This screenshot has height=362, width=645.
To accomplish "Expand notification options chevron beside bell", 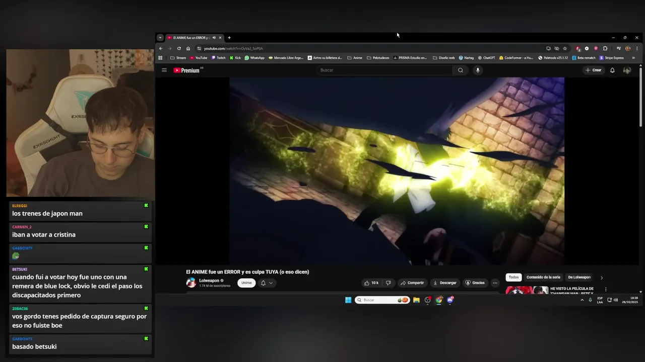I will (271, 283).
